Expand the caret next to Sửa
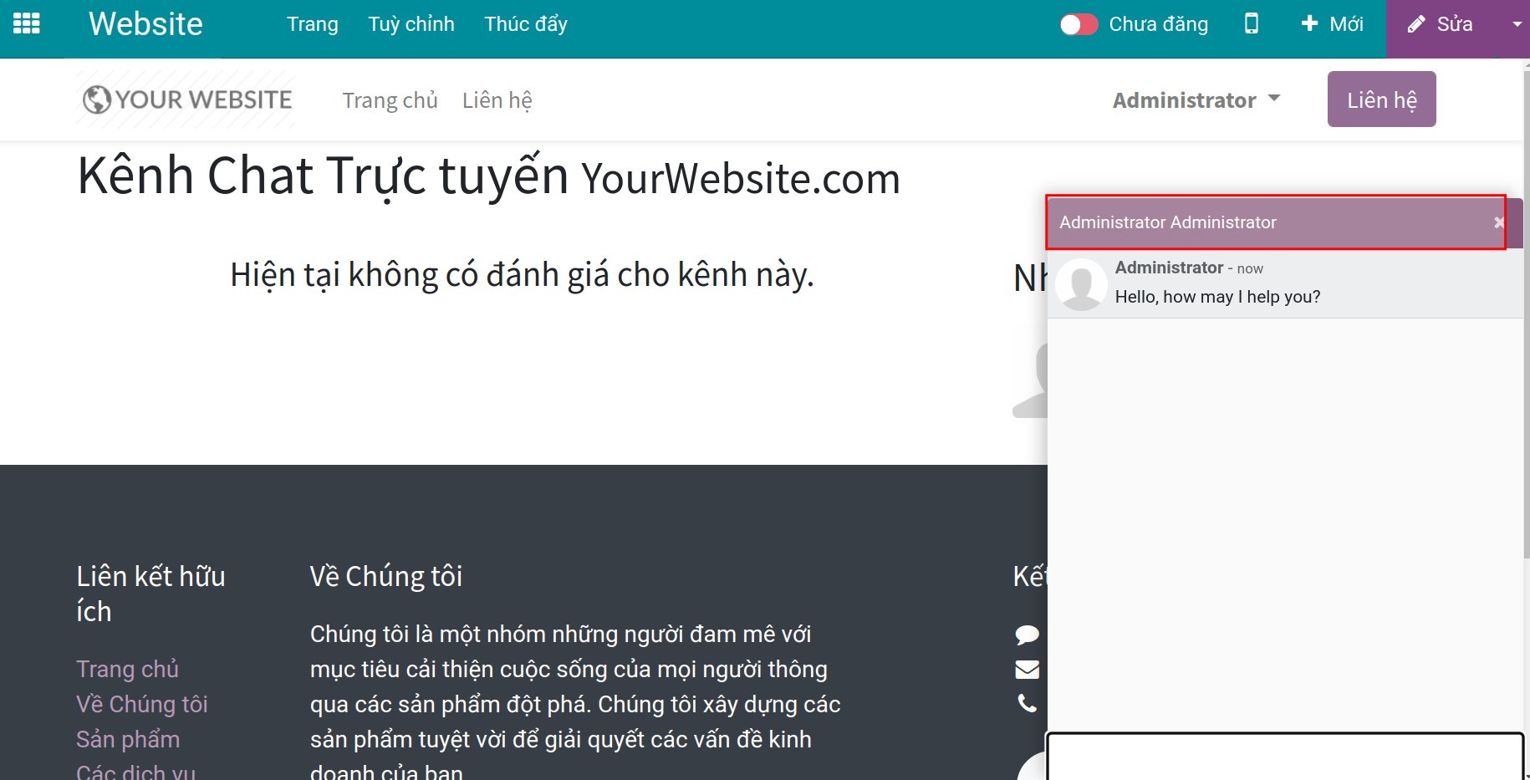 [1516, 23]
